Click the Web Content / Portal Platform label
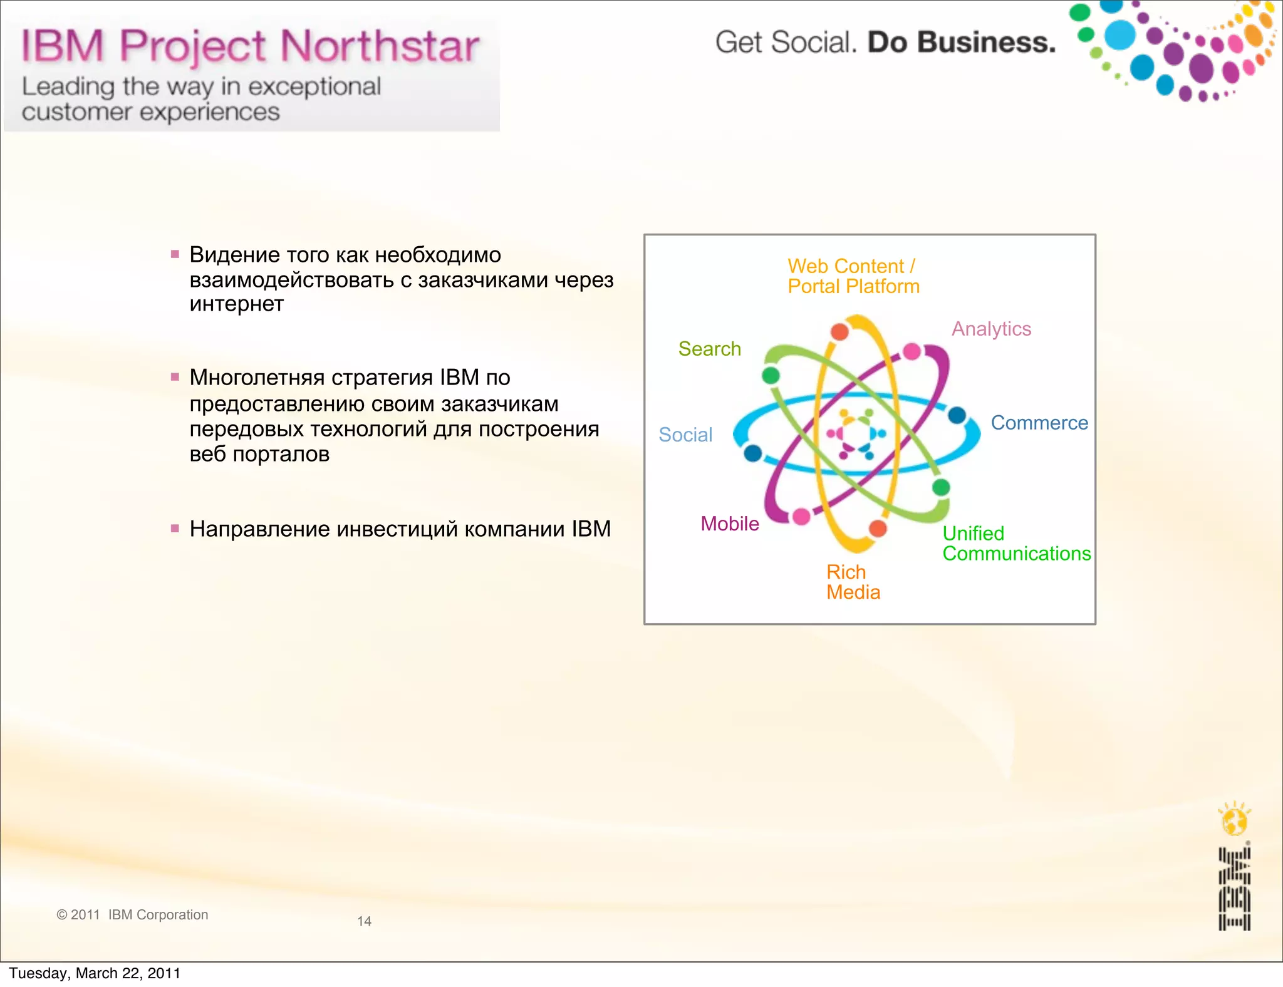Viewport: 1283px width, 987px height. coord(853,276)
